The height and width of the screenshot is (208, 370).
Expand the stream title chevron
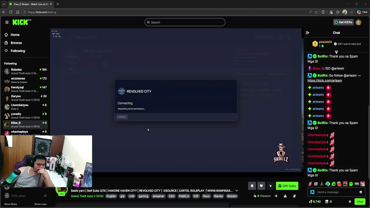(x=236, y=191)
